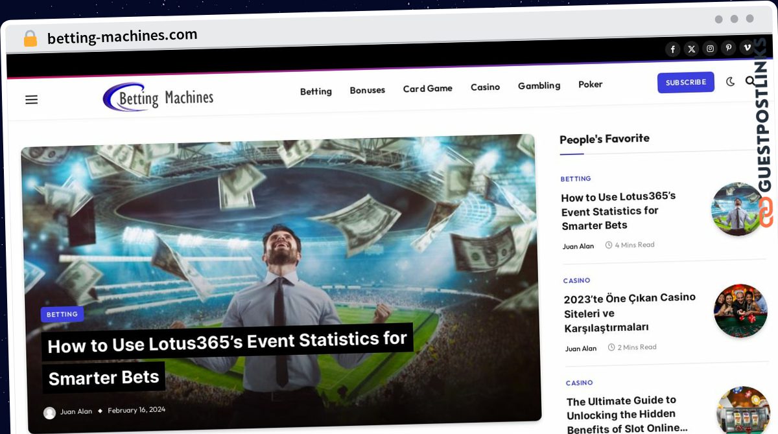Open the Card Game menu item

(428, 88)
